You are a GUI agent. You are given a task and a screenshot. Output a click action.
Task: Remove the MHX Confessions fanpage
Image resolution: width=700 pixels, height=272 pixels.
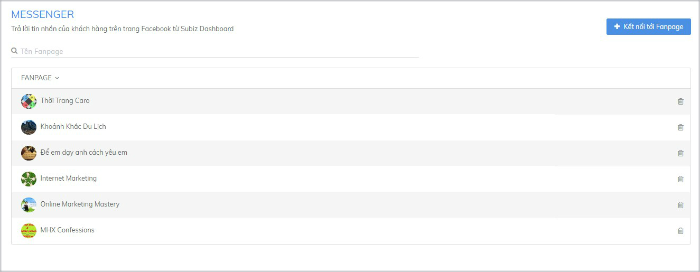click(x=680, y=231)
